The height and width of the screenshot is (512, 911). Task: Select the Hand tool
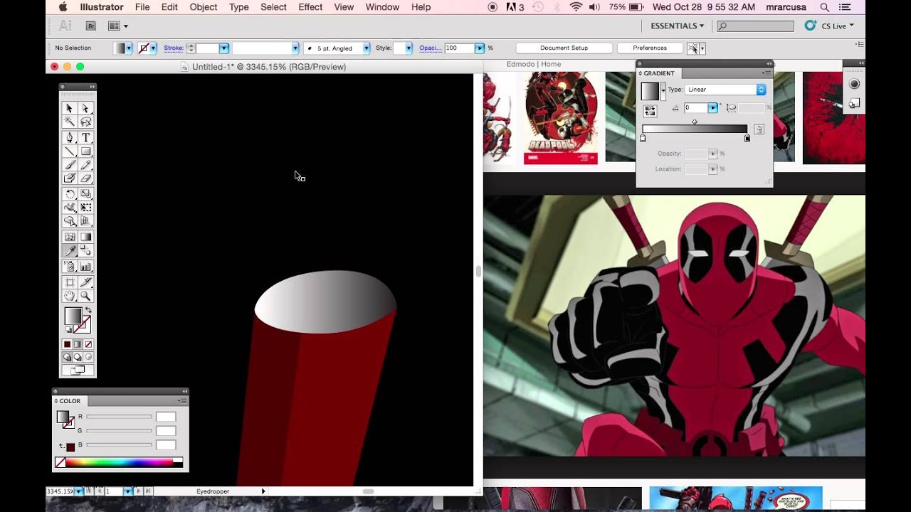70,296
